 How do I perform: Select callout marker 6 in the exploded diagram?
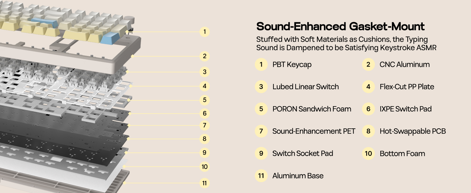tap(205, 113)
